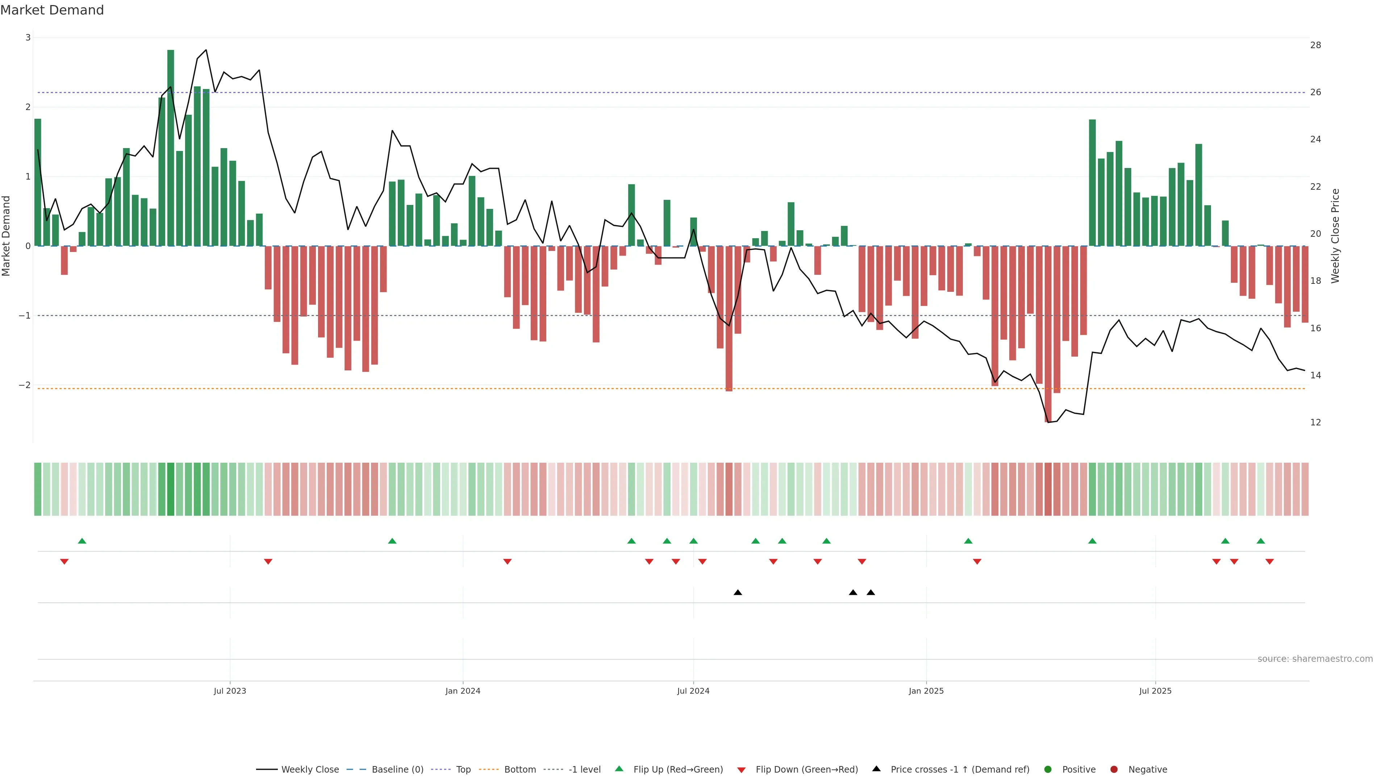The image size is (1391, 782).
Task: Click Jan 2025 x-axis label
Action: 926,691
